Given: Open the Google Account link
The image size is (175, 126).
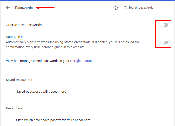Looking at the screenshot, I should click(x=82, y=61).
